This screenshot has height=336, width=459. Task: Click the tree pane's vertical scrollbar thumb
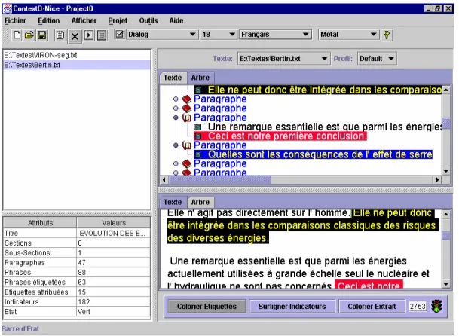(x=446, y=124)
